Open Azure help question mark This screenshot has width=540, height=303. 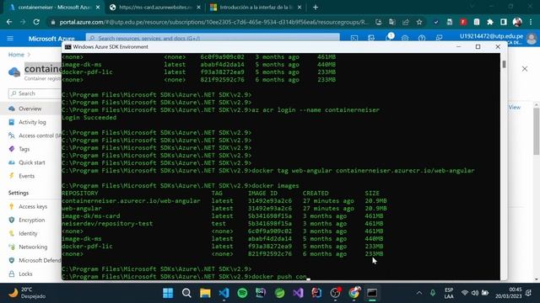(x=422, y=38)
